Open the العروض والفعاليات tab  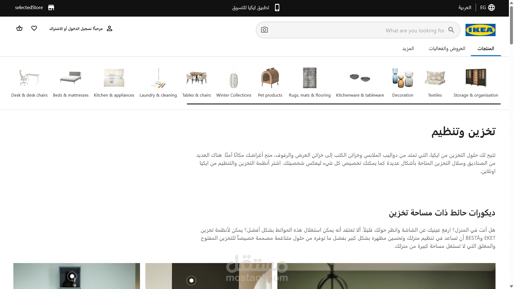pyautogui.click(x=447, y=48)
